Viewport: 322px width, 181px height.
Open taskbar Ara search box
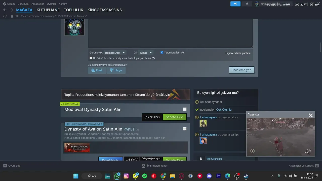tap(92, 176)
